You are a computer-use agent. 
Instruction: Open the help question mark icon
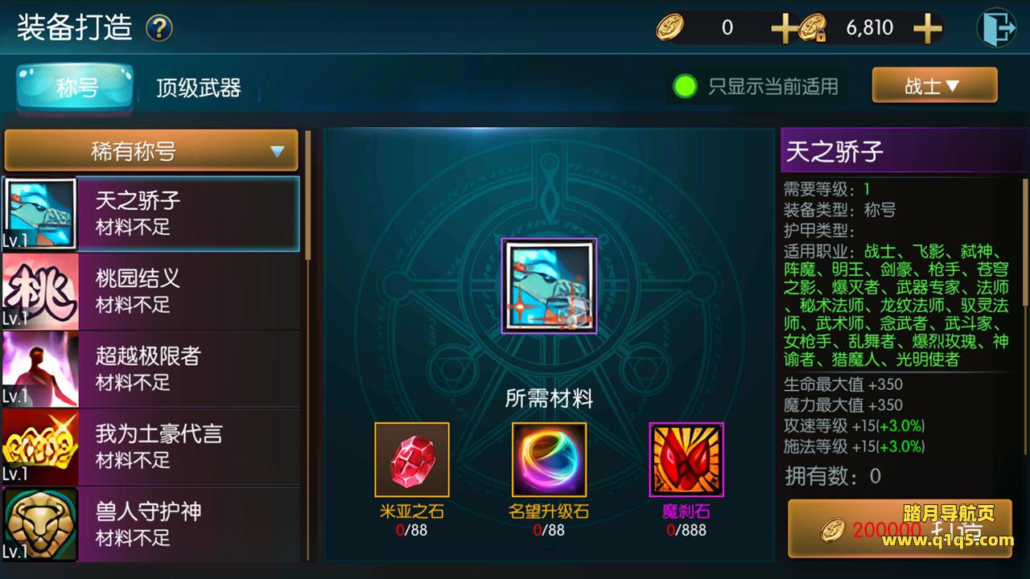click(159, 28)
